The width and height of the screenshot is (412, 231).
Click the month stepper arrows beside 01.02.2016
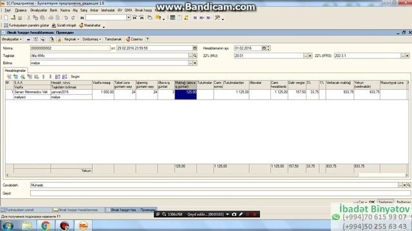pyautogui.click(x=268, y=48)
